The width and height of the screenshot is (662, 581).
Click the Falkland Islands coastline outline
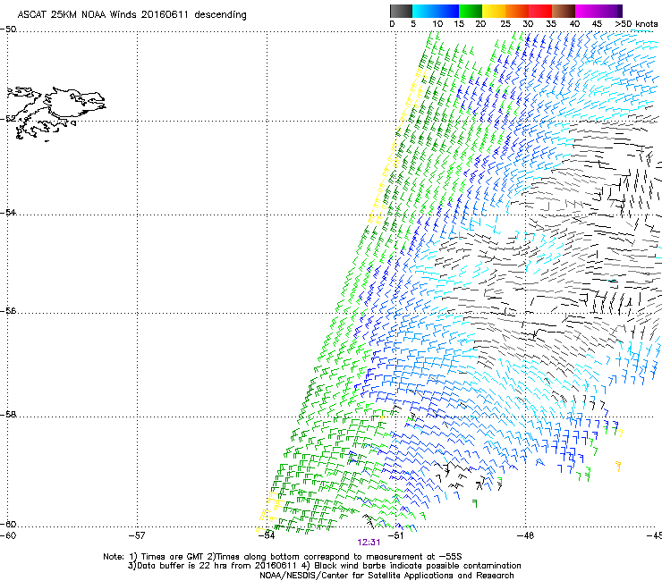coord(56,113)
